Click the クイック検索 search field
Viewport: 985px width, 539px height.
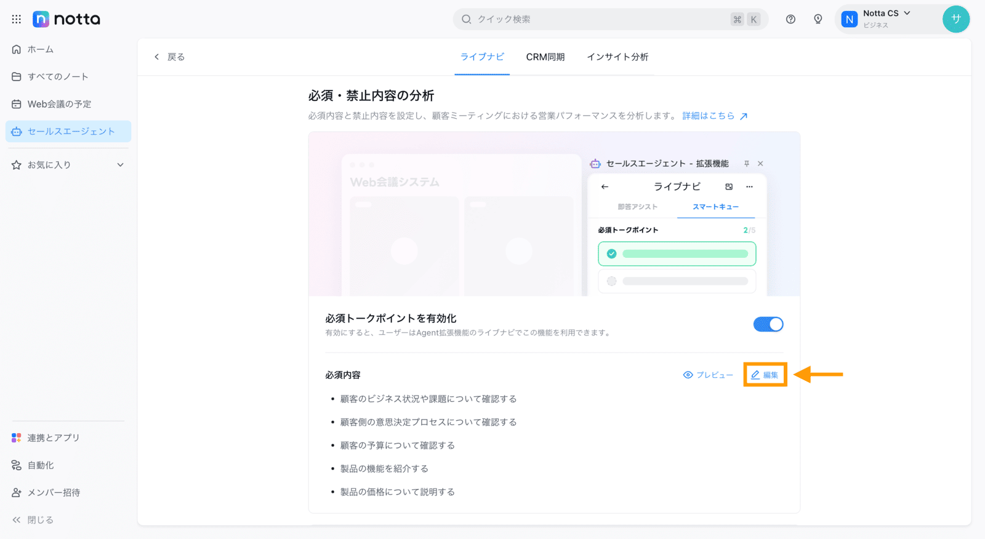(611, 19)
